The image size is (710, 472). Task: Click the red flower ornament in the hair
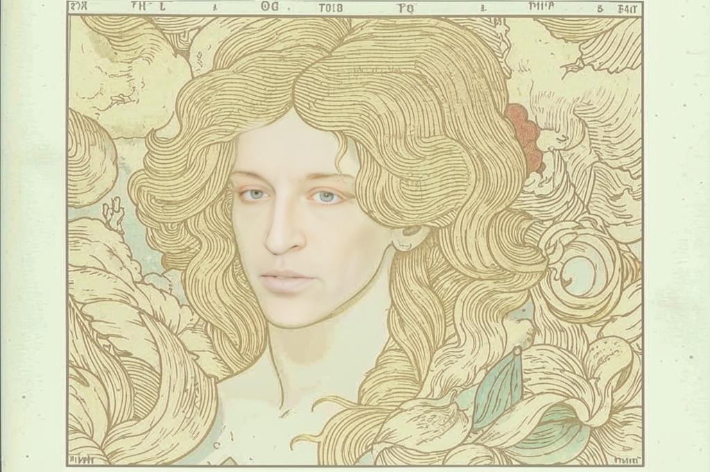click(x=526, y=137)
